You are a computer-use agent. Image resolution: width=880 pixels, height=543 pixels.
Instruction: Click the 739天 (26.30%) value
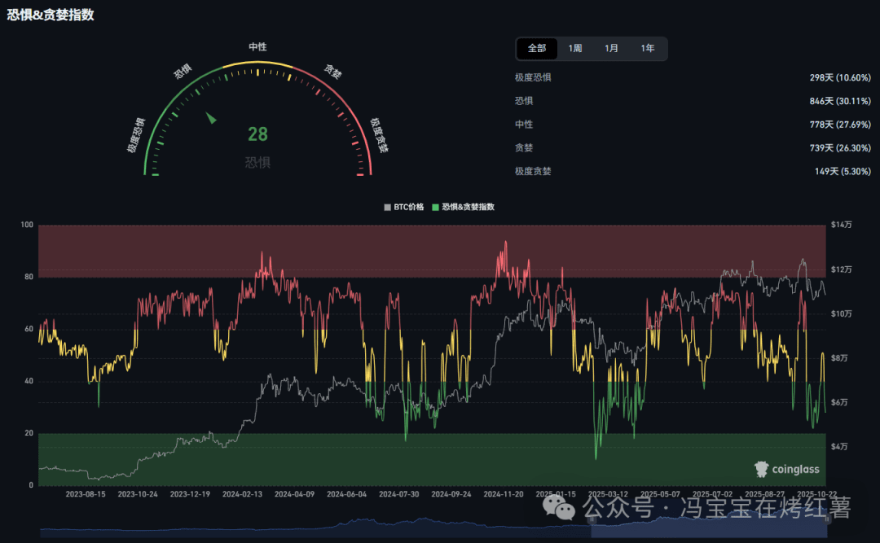840,148
